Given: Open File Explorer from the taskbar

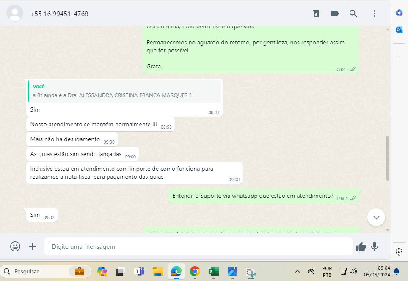Looking at the screenshot, I should pos(158,271).
